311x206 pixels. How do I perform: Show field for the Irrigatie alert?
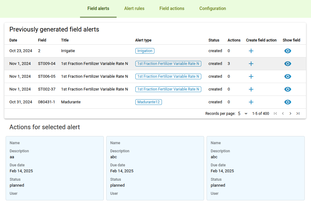point(288,51)
